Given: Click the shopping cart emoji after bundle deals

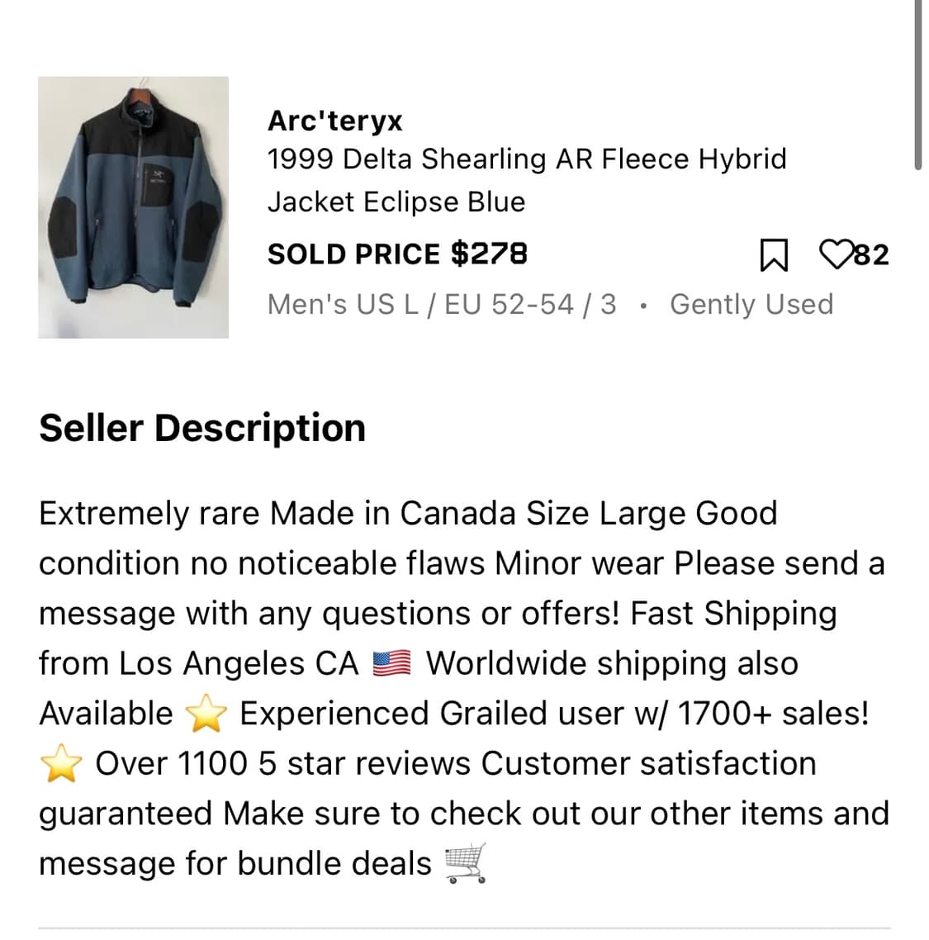Looking at the screenshot, I should click(x=466, y=863).
